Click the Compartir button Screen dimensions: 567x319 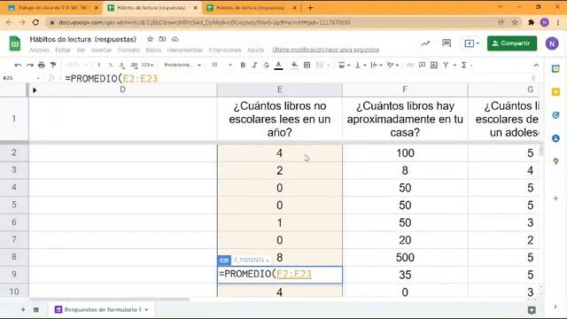click(512, 43)
